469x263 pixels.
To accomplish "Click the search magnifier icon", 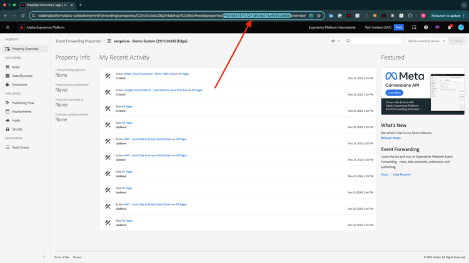I will tap(348, 41).
